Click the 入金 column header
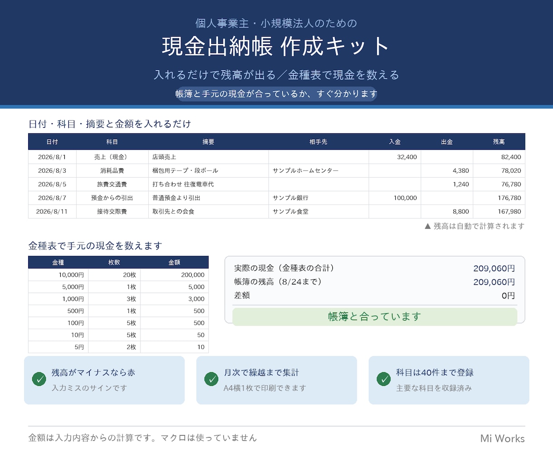This screenshot has width=553, height=457. 395,142
